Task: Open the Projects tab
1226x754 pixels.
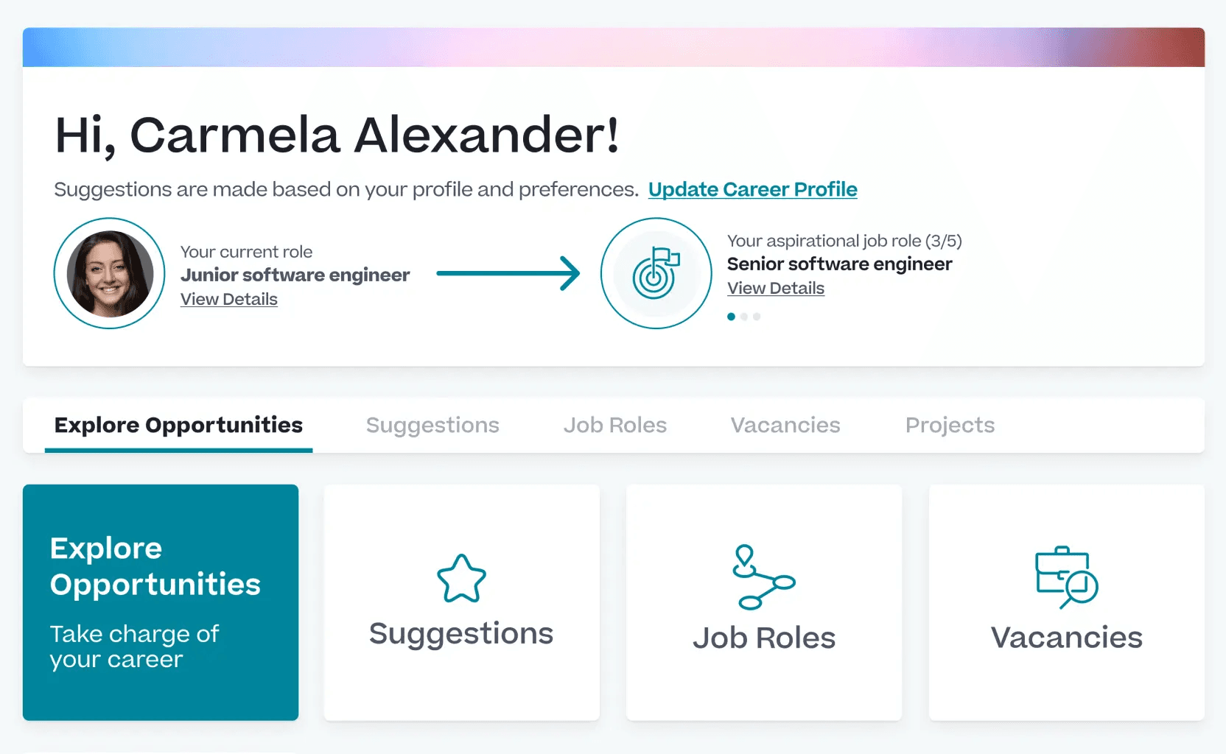Action: [950, 425]
